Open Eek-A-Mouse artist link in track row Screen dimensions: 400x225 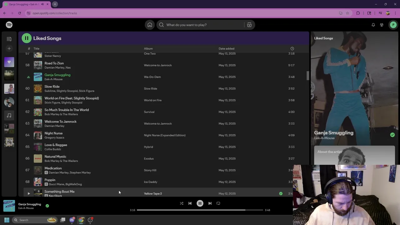pos(53,79)
